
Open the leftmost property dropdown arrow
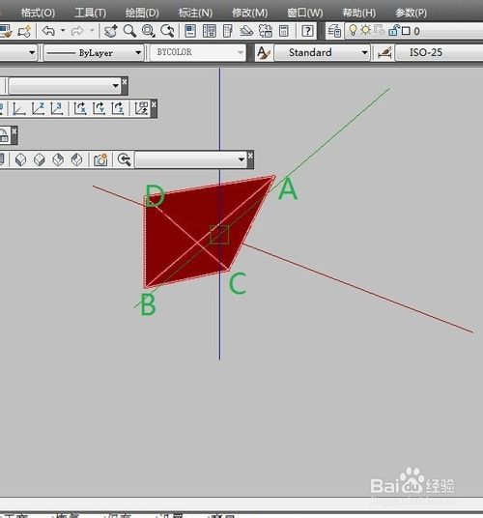32,52
